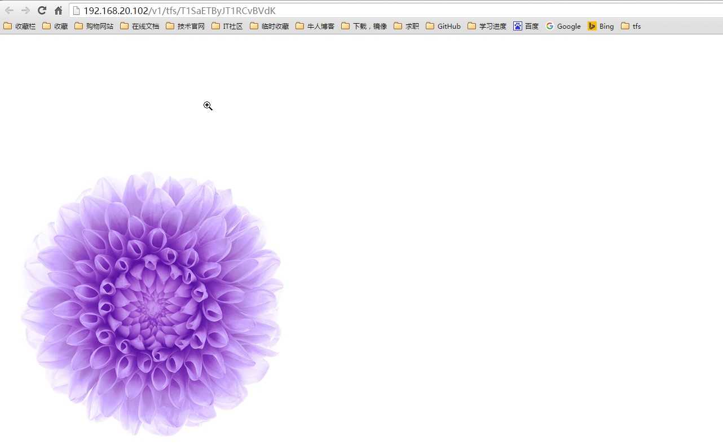Reload the current page

tap(42, 10)
